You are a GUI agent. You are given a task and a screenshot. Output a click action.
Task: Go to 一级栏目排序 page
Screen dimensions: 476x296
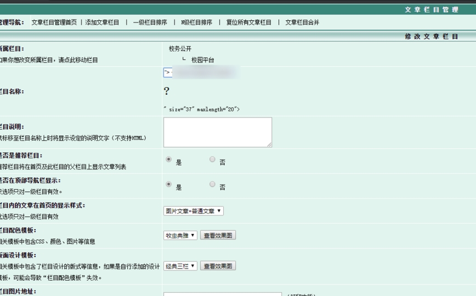[x=150, y=22]
